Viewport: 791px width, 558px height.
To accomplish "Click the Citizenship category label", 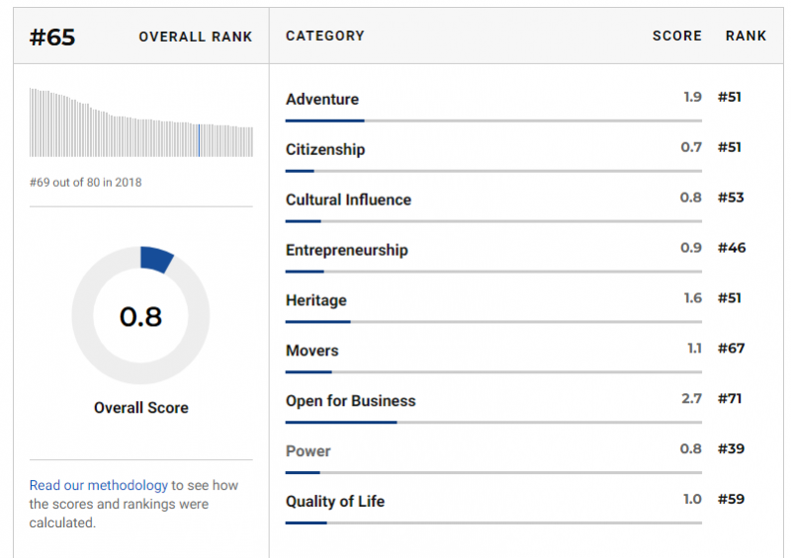I will (325, 149).
